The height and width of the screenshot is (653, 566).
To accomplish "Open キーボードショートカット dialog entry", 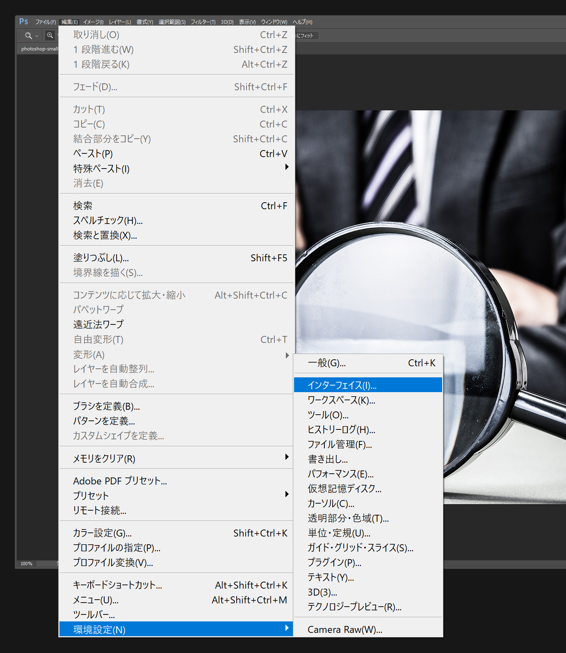I will tap(117, 585).
